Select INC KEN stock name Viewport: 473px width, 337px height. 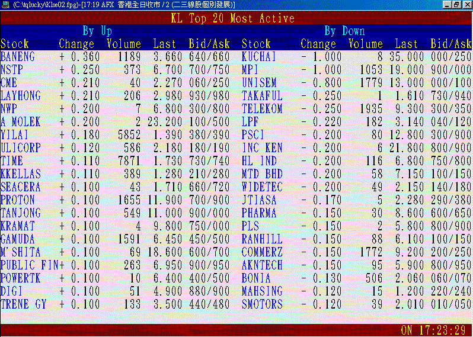(x=262, y=147)
